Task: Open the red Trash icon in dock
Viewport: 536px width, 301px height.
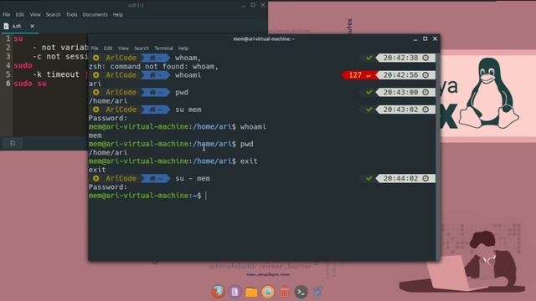Action: click(x=284, y=292)
